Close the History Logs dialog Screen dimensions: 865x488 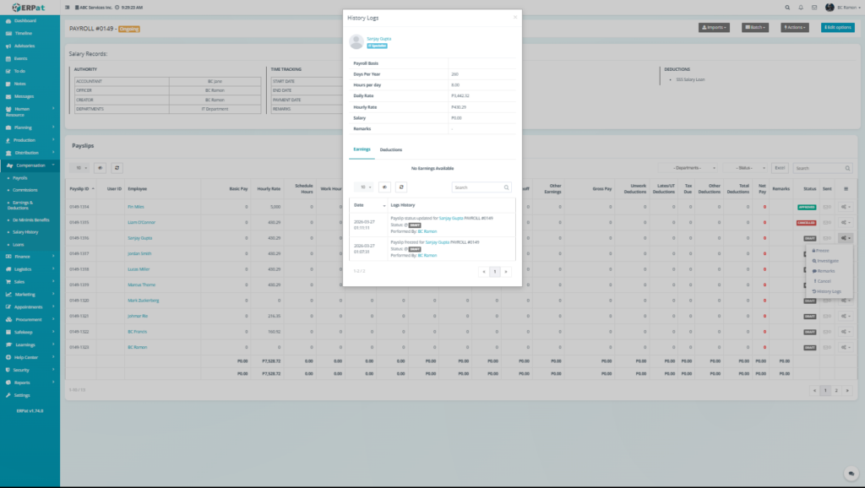(x=514, y=17)
